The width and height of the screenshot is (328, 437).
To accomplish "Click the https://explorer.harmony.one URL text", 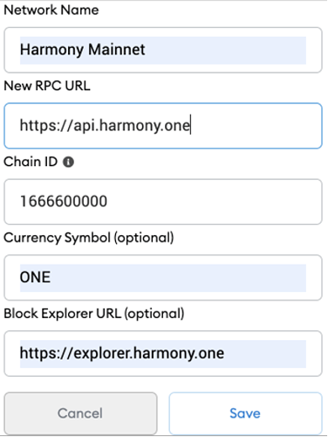I will (122, 353).
